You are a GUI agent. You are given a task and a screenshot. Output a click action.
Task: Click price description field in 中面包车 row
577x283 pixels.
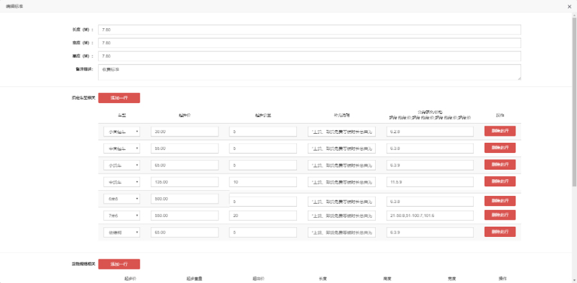[x=342, y=149]
